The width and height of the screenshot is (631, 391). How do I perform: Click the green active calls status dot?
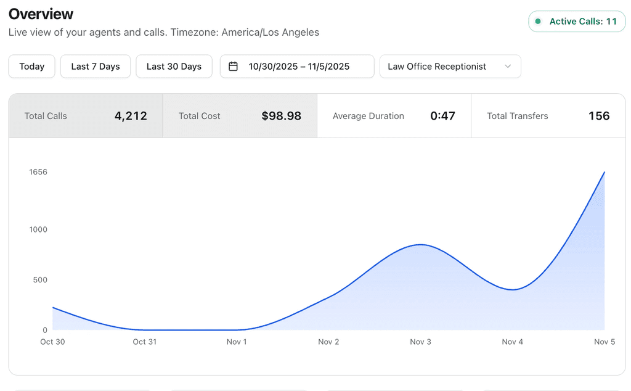(537, 22)
